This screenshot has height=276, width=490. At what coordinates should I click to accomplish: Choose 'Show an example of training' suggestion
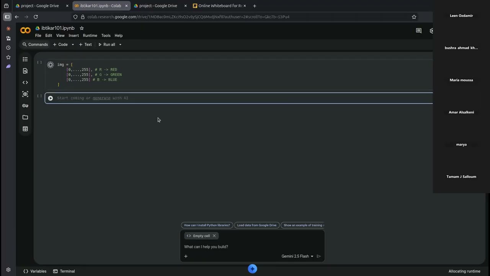pos(303,225)
